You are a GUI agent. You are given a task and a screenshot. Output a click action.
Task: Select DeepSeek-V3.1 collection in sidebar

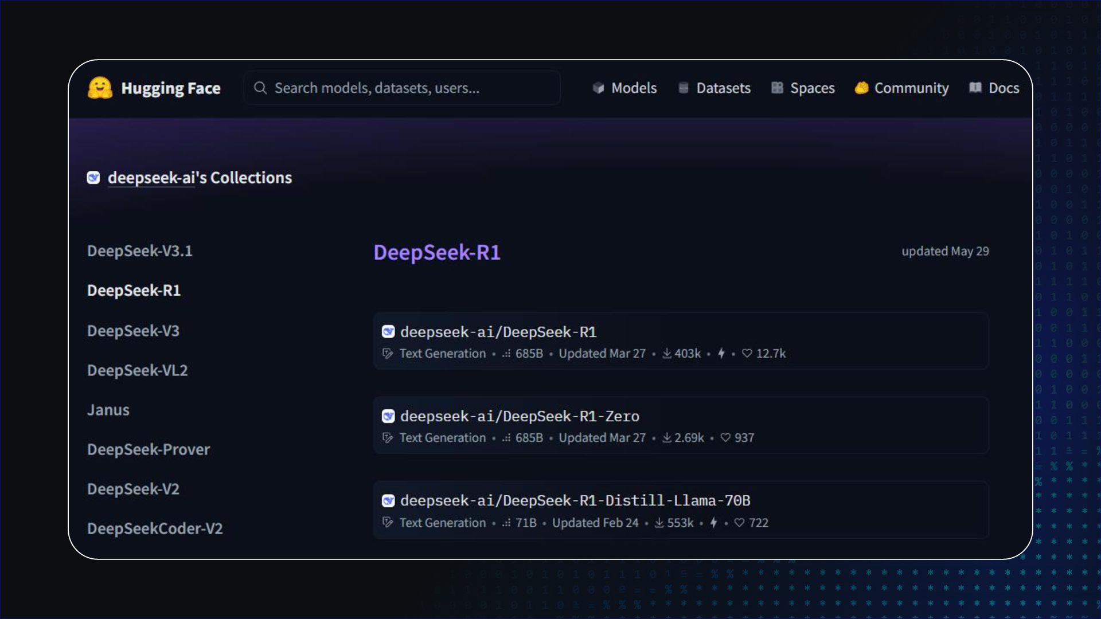pyautogui.click(x=139, y=251)
